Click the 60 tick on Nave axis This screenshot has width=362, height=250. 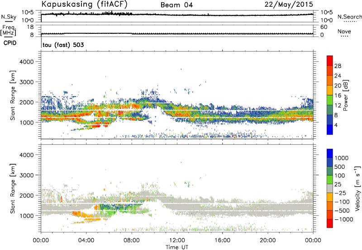324,27
